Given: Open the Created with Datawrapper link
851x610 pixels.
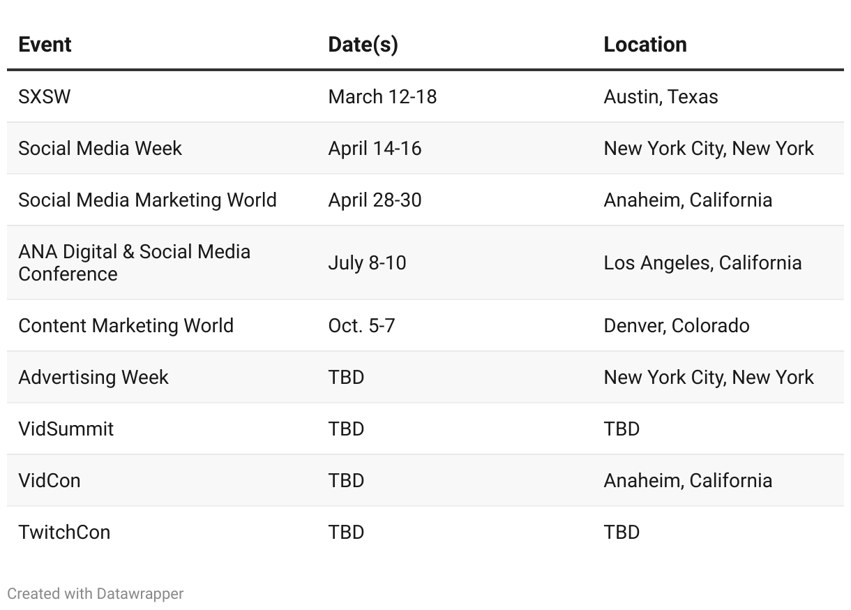Looking at the screenshot, I should click(x=96, y=594).
